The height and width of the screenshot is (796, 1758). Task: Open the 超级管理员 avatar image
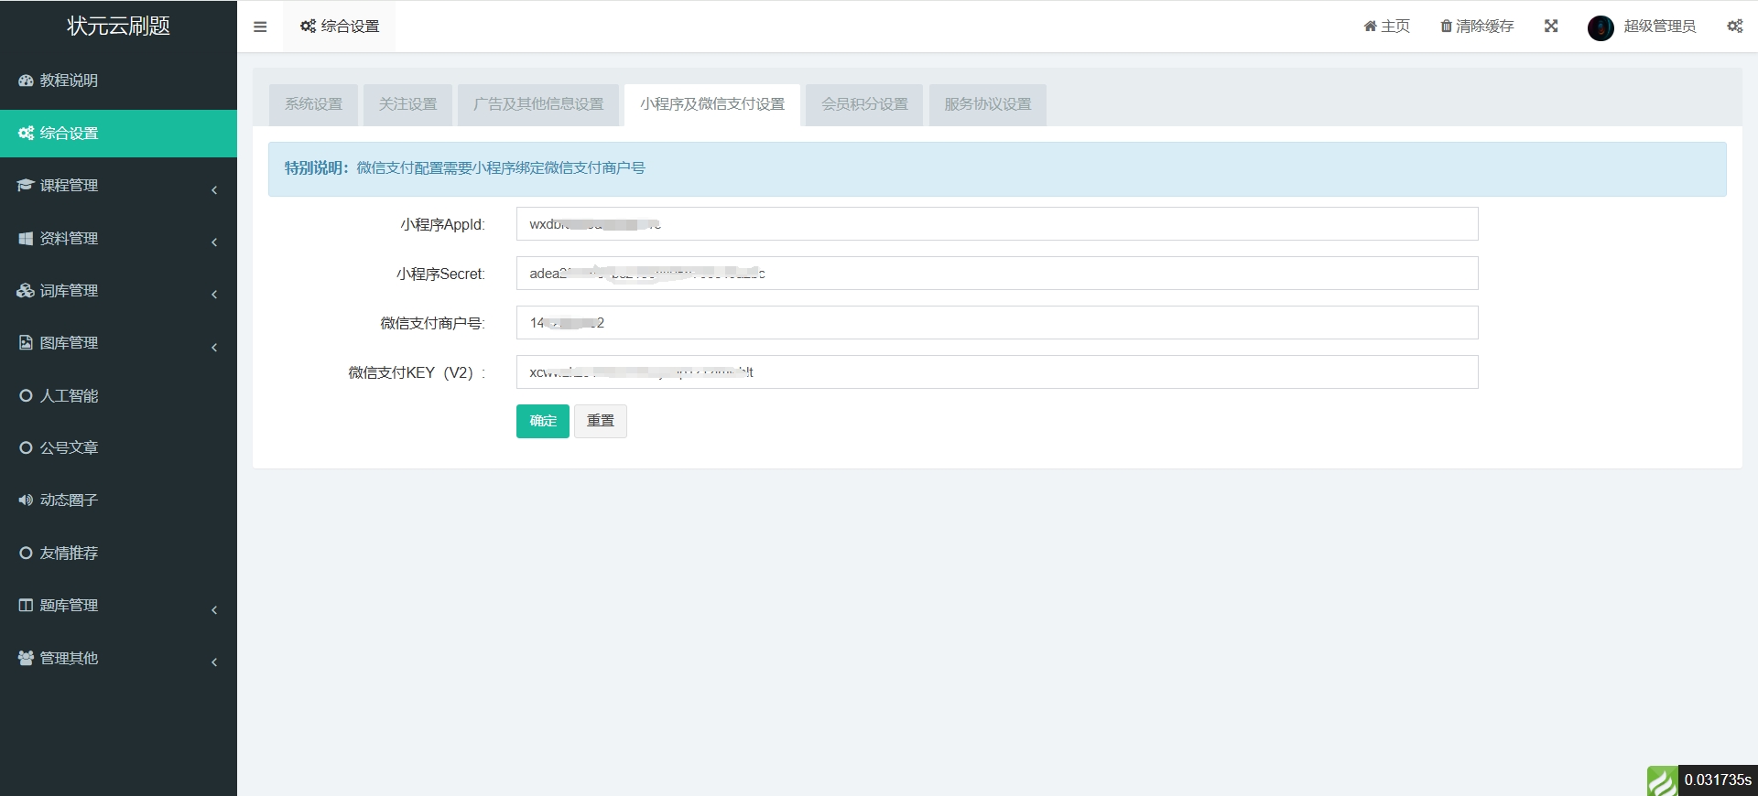pyautogui.click(x=1601, y=27)
